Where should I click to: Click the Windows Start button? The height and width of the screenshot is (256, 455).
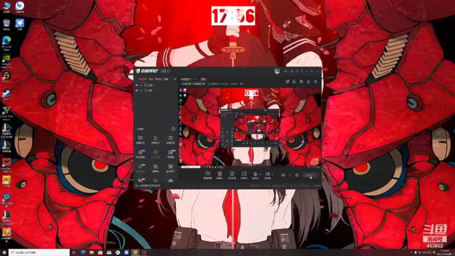tap(4, 253)
